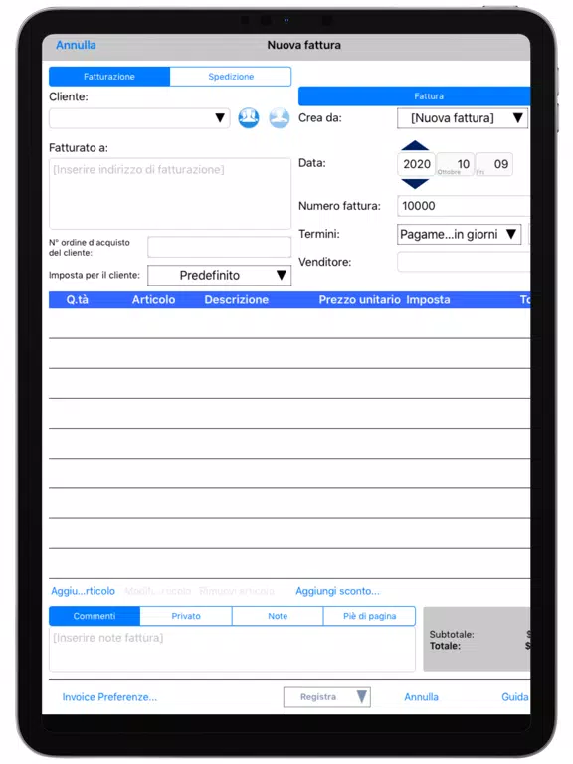This screenshot has width=573, height=764.
Task: Focus the invoice comments text area
Action: point(232,649)
